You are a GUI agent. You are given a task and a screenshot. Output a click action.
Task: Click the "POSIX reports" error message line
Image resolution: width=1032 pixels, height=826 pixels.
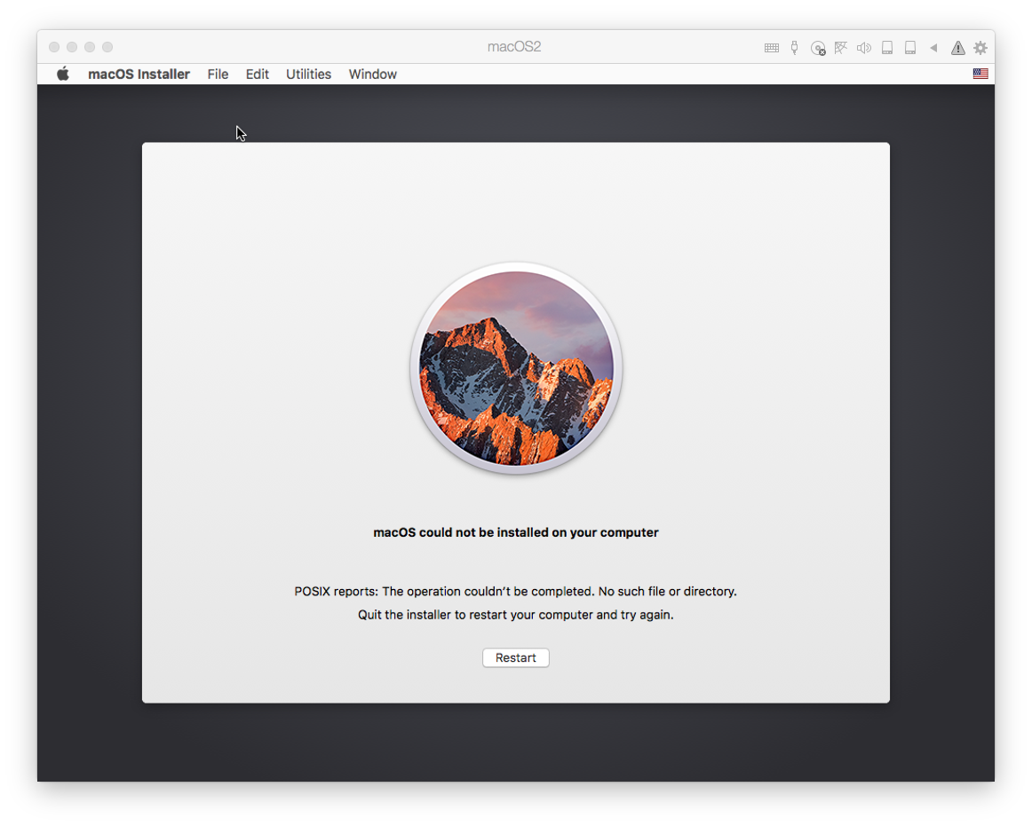coord(515,591)
